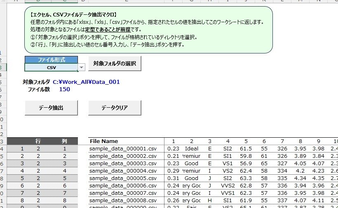Select value 61.9 in sample_data_000008 row
Viewport: 338px width, 208px height.
[x=246, y=201]
